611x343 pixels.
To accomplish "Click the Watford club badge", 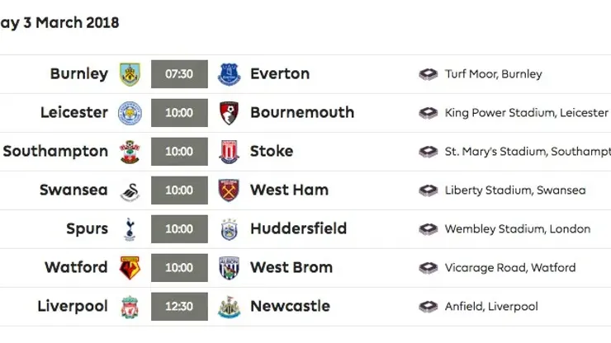I will (x=130, y=268).
